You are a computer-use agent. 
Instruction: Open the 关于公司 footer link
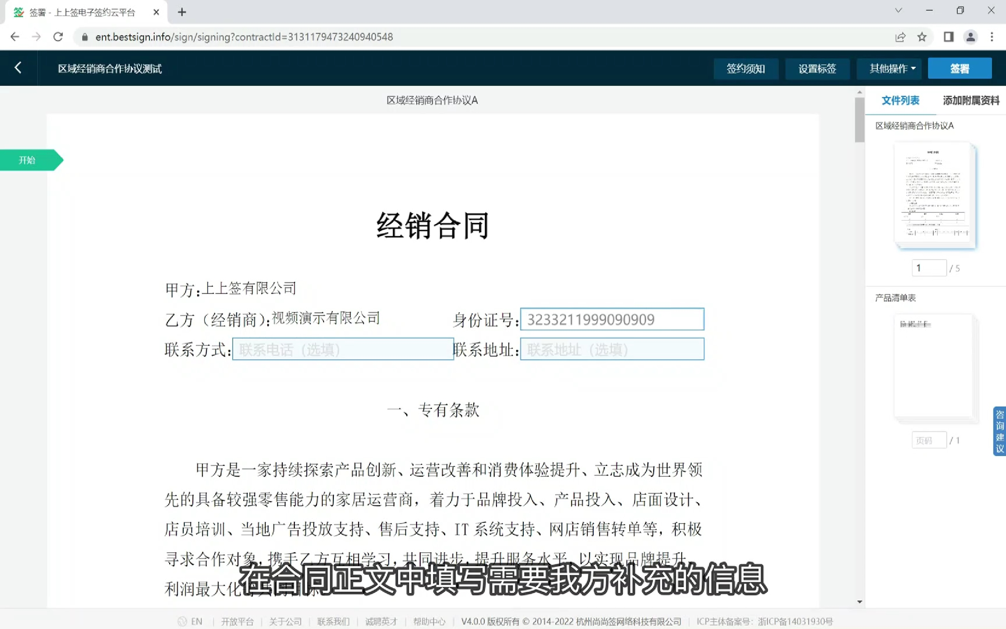point(285,622)
